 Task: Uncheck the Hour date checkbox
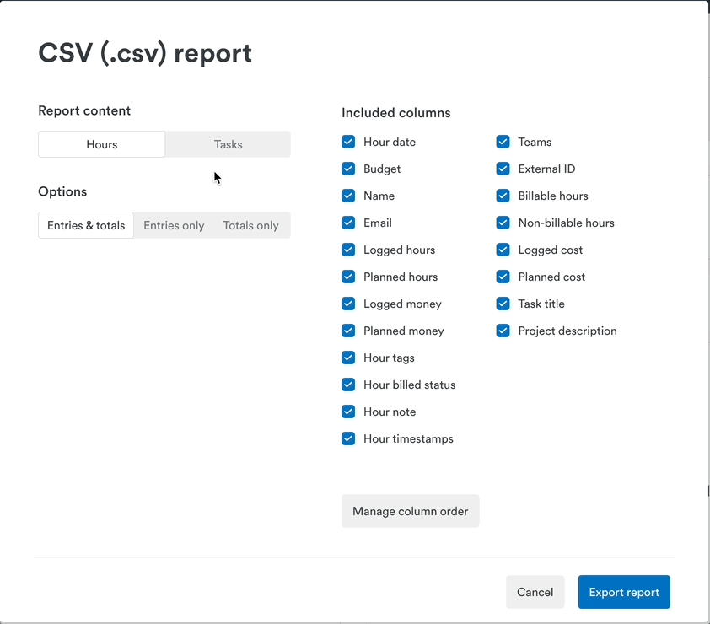click(348, 142)
